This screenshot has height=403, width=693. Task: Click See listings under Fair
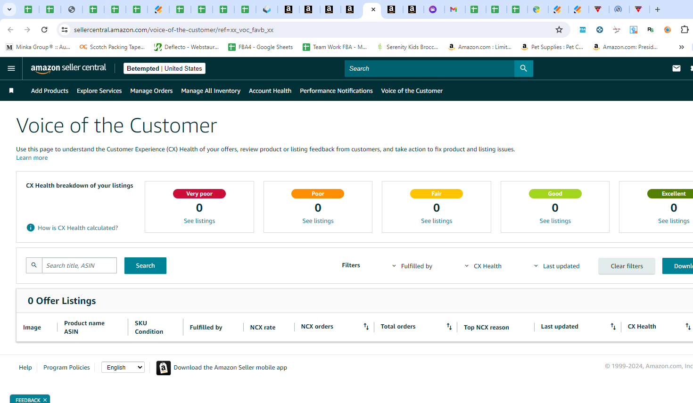(x=437, y=221)
